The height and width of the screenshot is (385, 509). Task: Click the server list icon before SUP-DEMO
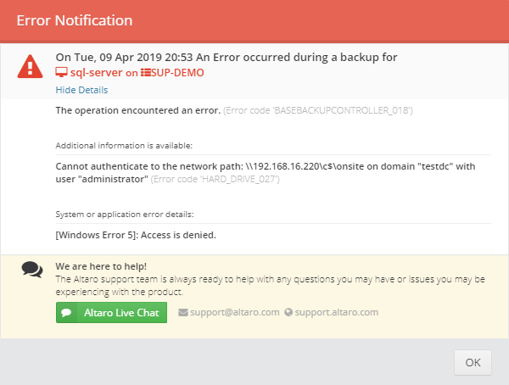pyautogui.click(x=145, y=72)
